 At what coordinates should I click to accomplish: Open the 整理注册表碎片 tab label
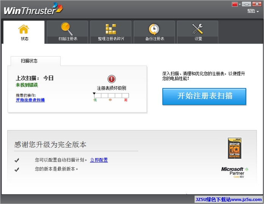(111, 39)
